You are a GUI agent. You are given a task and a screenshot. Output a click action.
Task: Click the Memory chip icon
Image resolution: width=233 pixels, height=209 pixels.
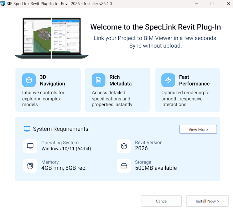coord(30,166)
